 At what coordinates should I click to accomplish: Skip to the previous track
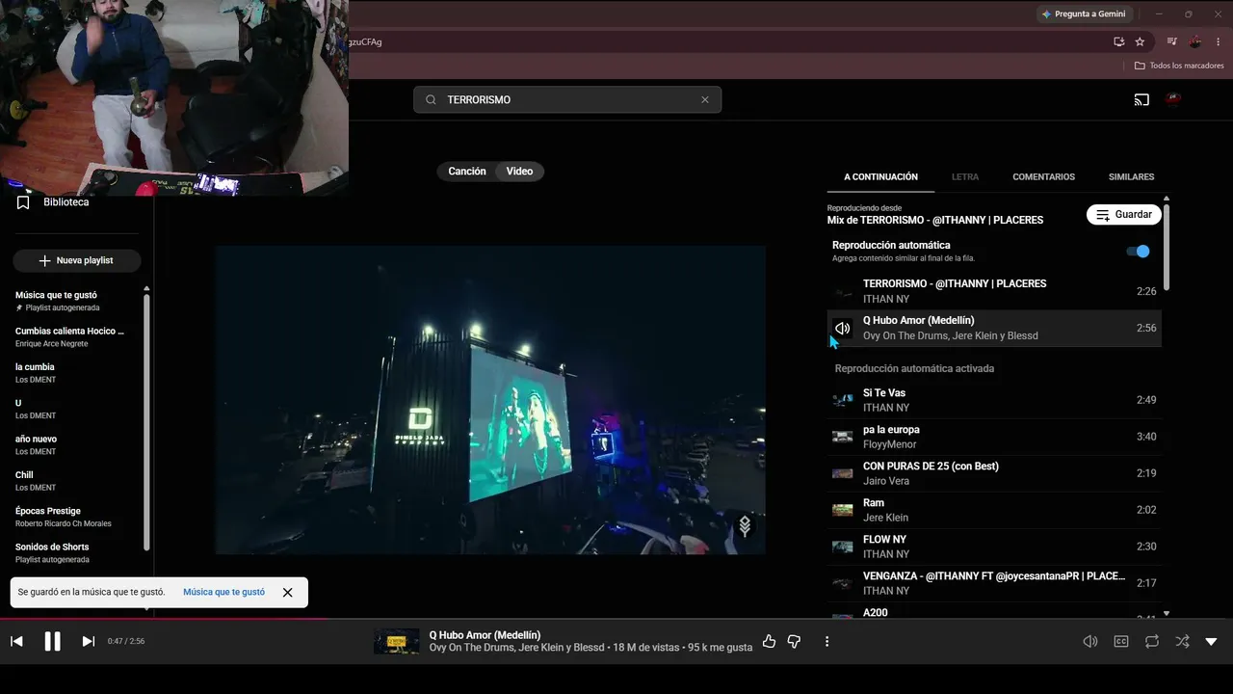pyautogui.click(x=16, y=642)
